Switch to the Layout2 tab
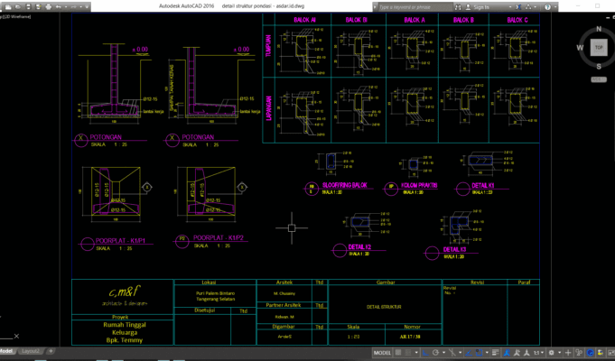This screenshot has width=615, height=361. [x=32, y=351]
